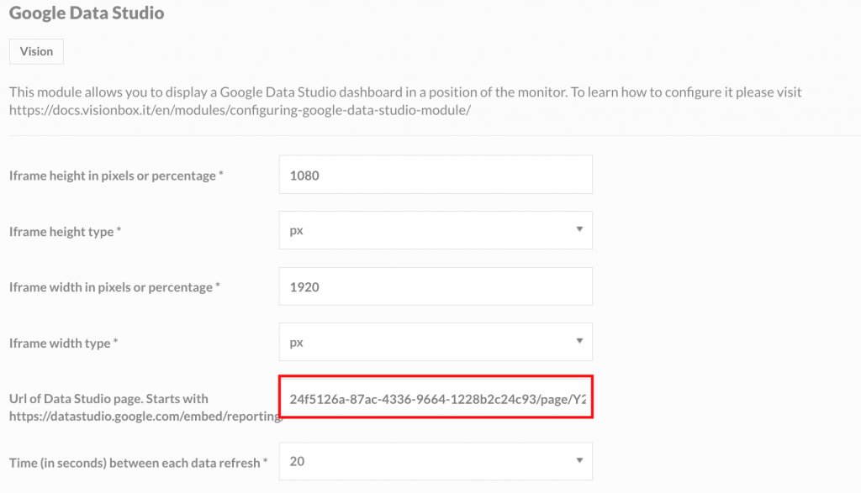This screenshot has width=861, height=493.
Task: Click the 'Iframe height in pixels or percentage' label
Action: 116,176
